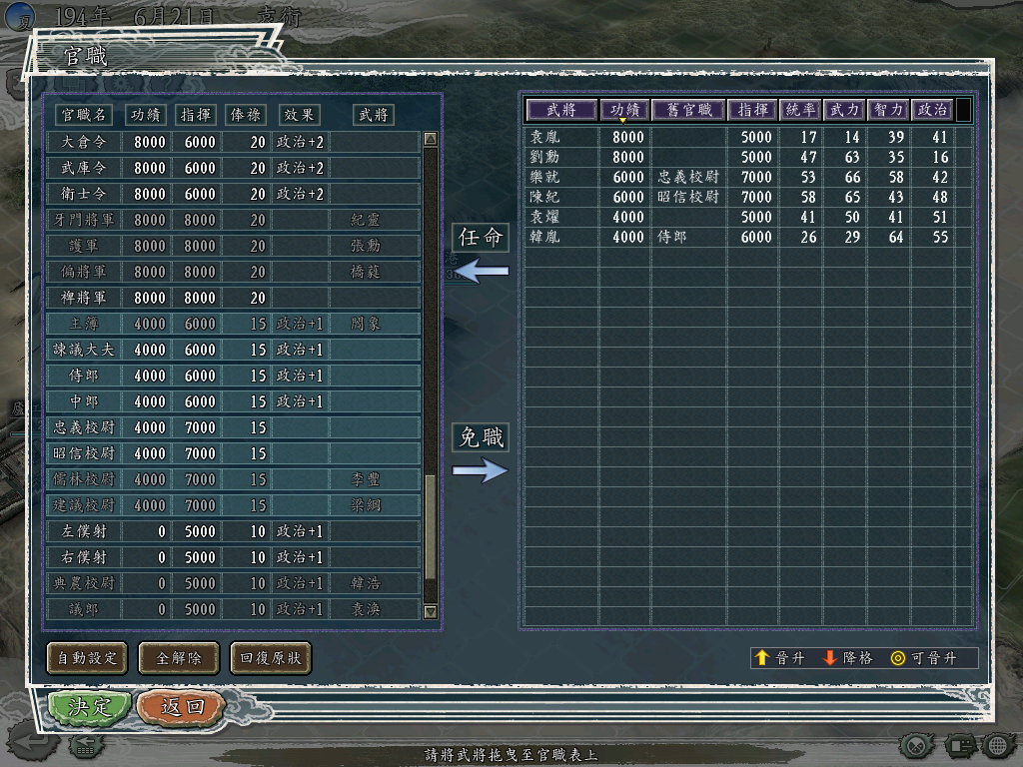
Task: Select officer 袁胤 in the officer list
Action: 748,137
